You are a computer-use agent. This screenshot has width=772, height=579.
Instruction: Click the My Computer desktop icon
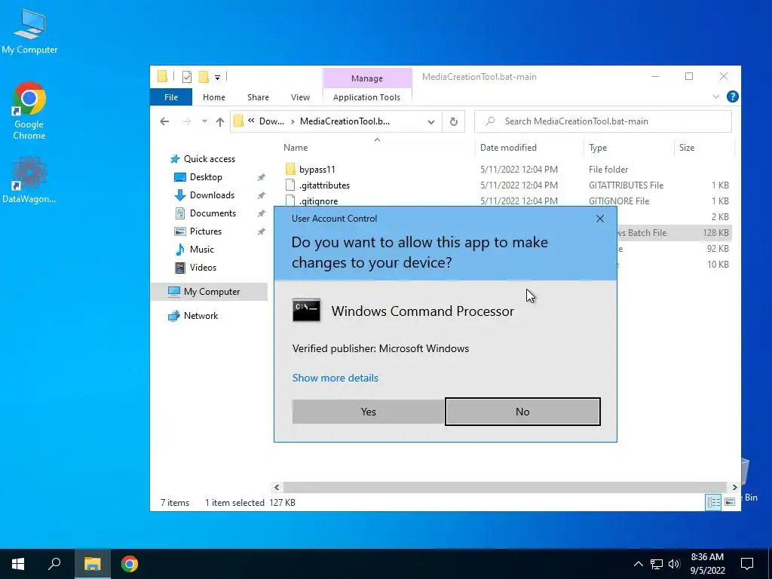29,31
